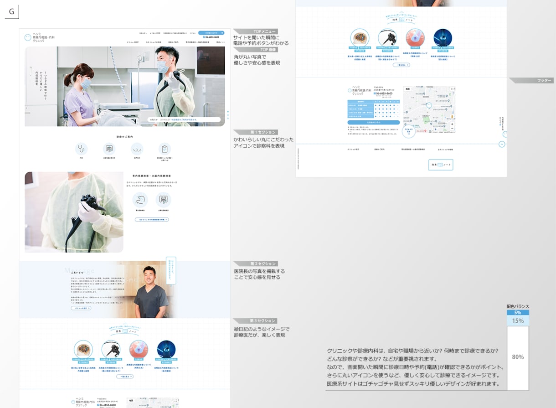This screenshot has width=556, height=408.
Task: Click the features button under endoscopy section
Action: click(152, 219)
